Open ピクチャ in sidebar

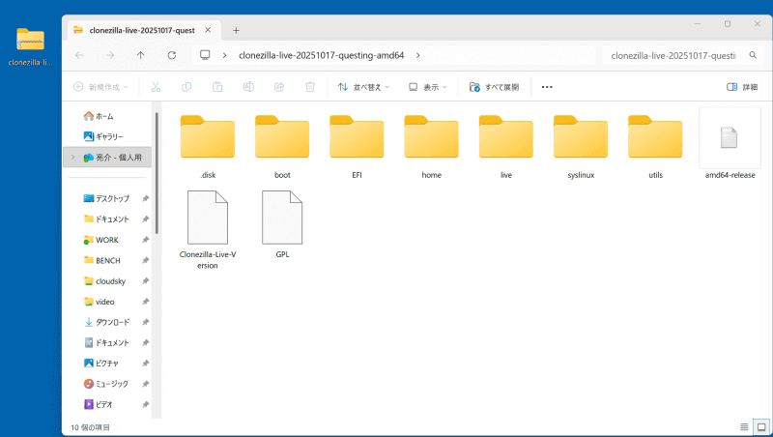click(101, 363)
